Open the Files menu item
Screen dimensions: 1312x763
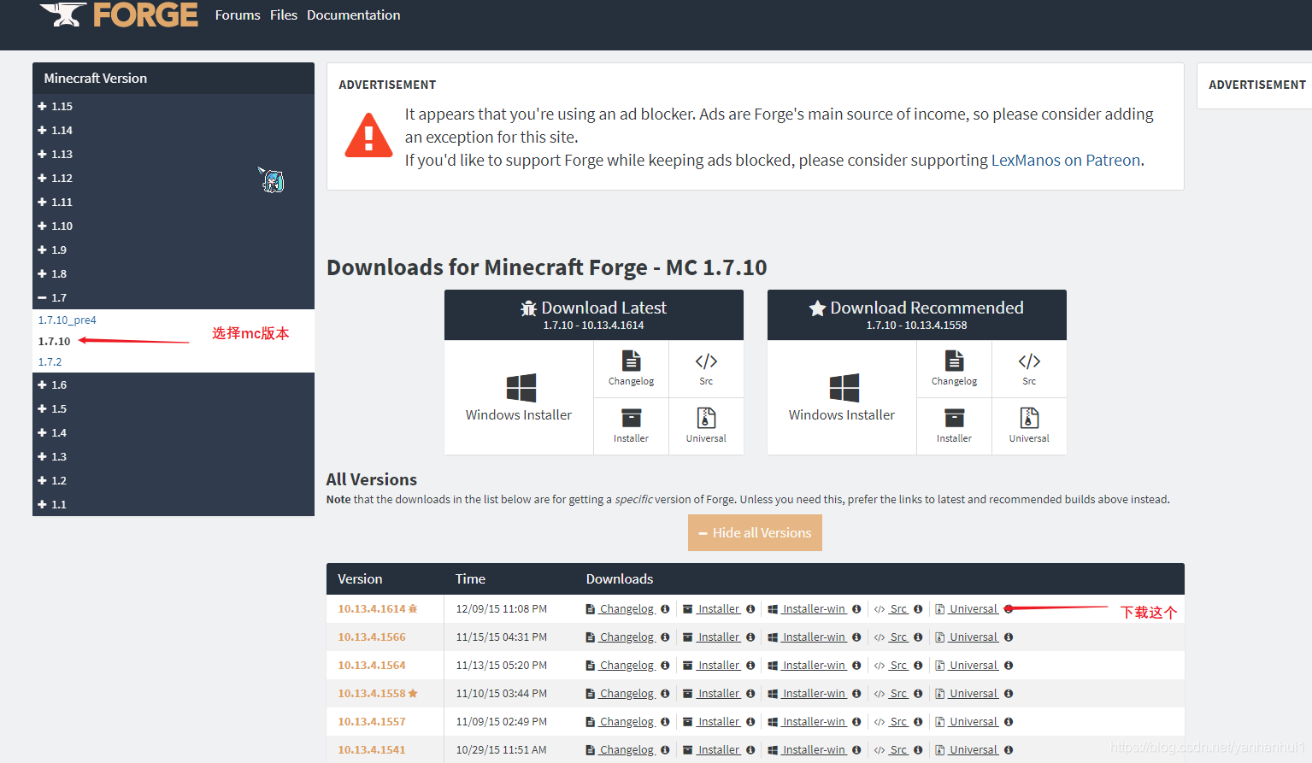coord(284,15)
